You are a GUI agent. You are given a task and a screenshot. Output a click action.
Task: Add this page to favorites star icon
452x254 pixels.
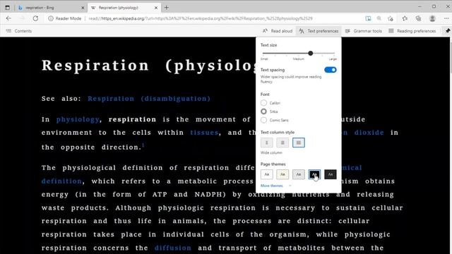pos(391,18)
